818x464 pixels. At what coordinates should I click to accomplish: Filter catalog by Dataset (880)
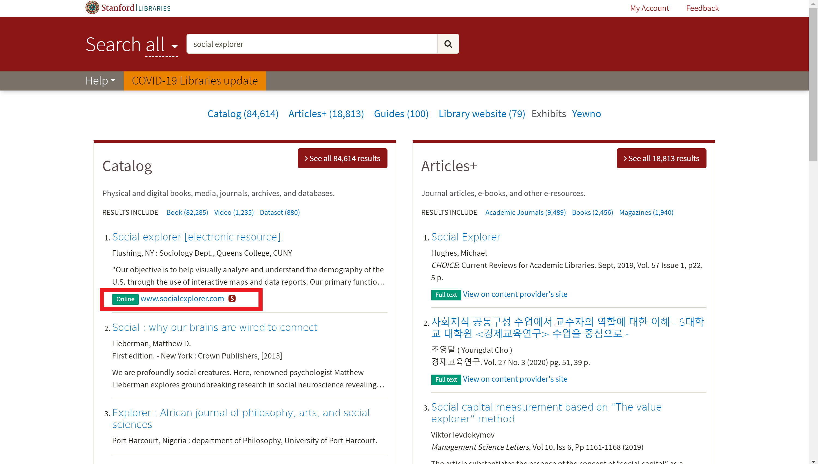coord(279,213)
